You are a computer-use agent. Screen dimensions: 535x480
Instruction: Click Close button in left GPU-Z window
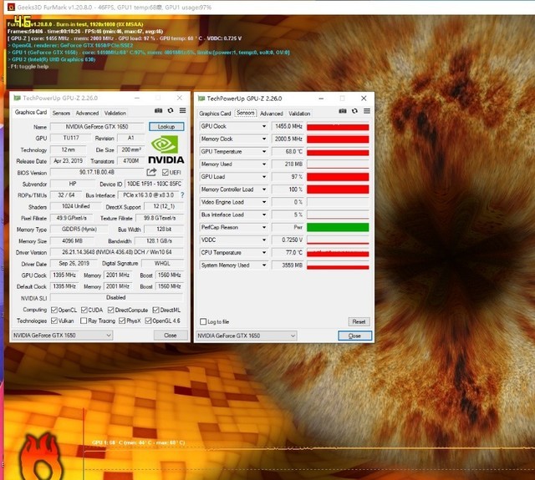pyautogui.click(x=171, y=336)
